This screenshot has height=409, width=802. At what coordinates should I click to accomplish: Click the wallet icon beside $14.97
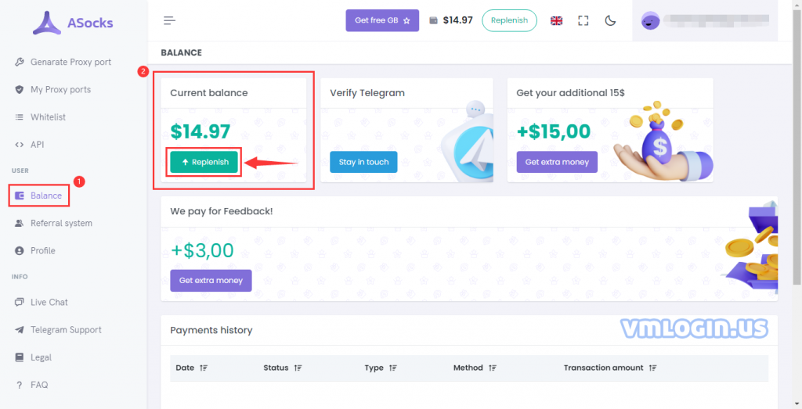pos(433,20)
